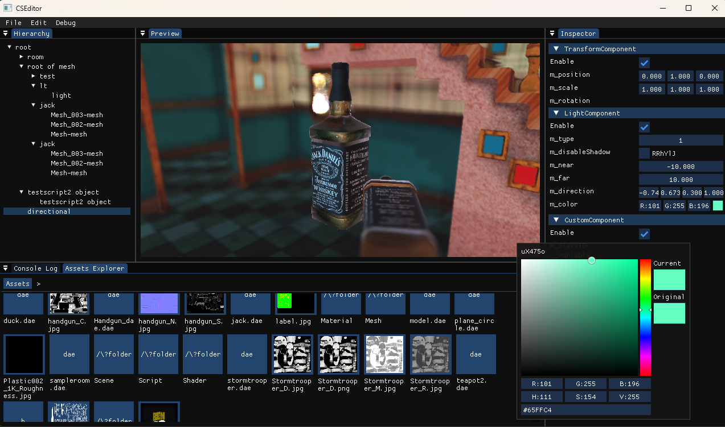The height and width of the screenshot is (427, 725).
Task: Click the S:154 saturation value field
Action: click(585, 397)
